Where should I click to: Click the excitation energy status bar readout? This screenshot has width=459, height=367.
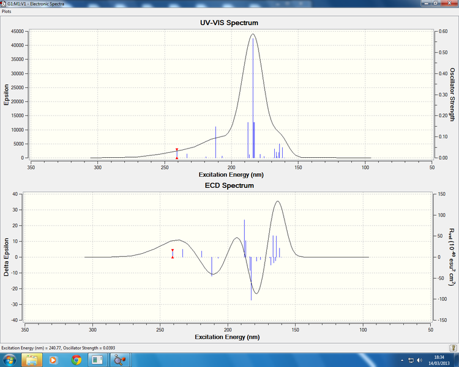tap(58, 348)
